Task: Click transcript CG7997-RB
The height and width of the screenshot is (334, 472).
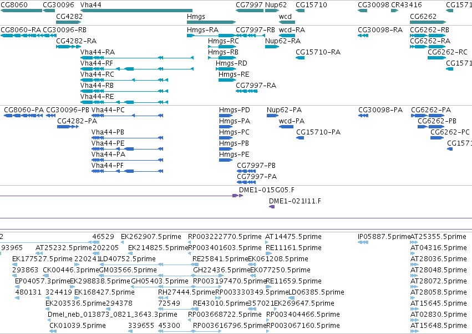Action: [x=255, y=30]
